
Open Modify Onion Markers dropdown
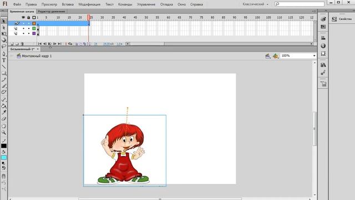(89, 44)
